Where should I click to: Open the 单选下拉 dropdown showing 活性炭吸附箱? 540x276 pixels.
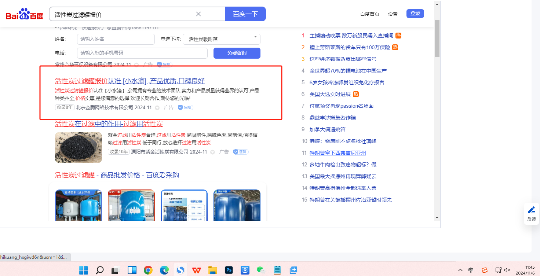coord(221,39)
